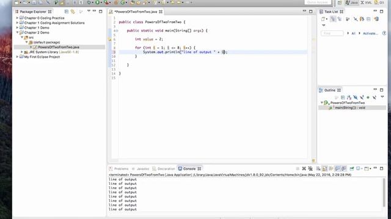The image size is (391, 219).
Task: Click Task List help icon beside Activate
Action: tap(384, 33)
